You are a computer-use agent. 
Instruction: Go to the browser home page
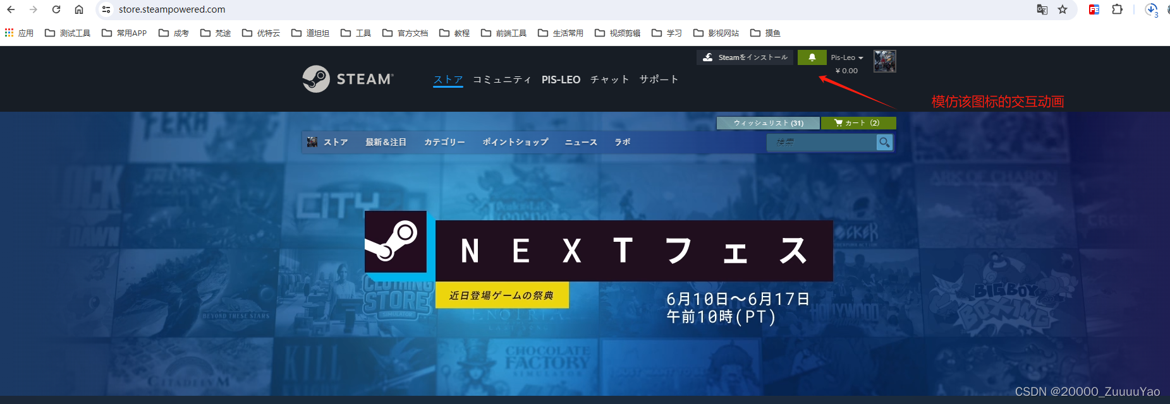click(79, 9)
